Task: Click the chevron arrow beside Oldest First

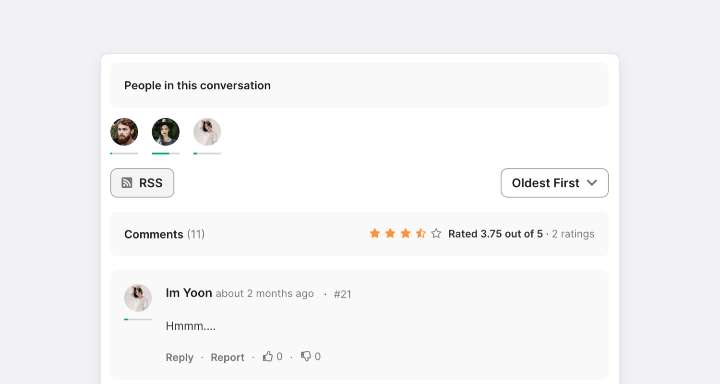Action: click(592, 183)
